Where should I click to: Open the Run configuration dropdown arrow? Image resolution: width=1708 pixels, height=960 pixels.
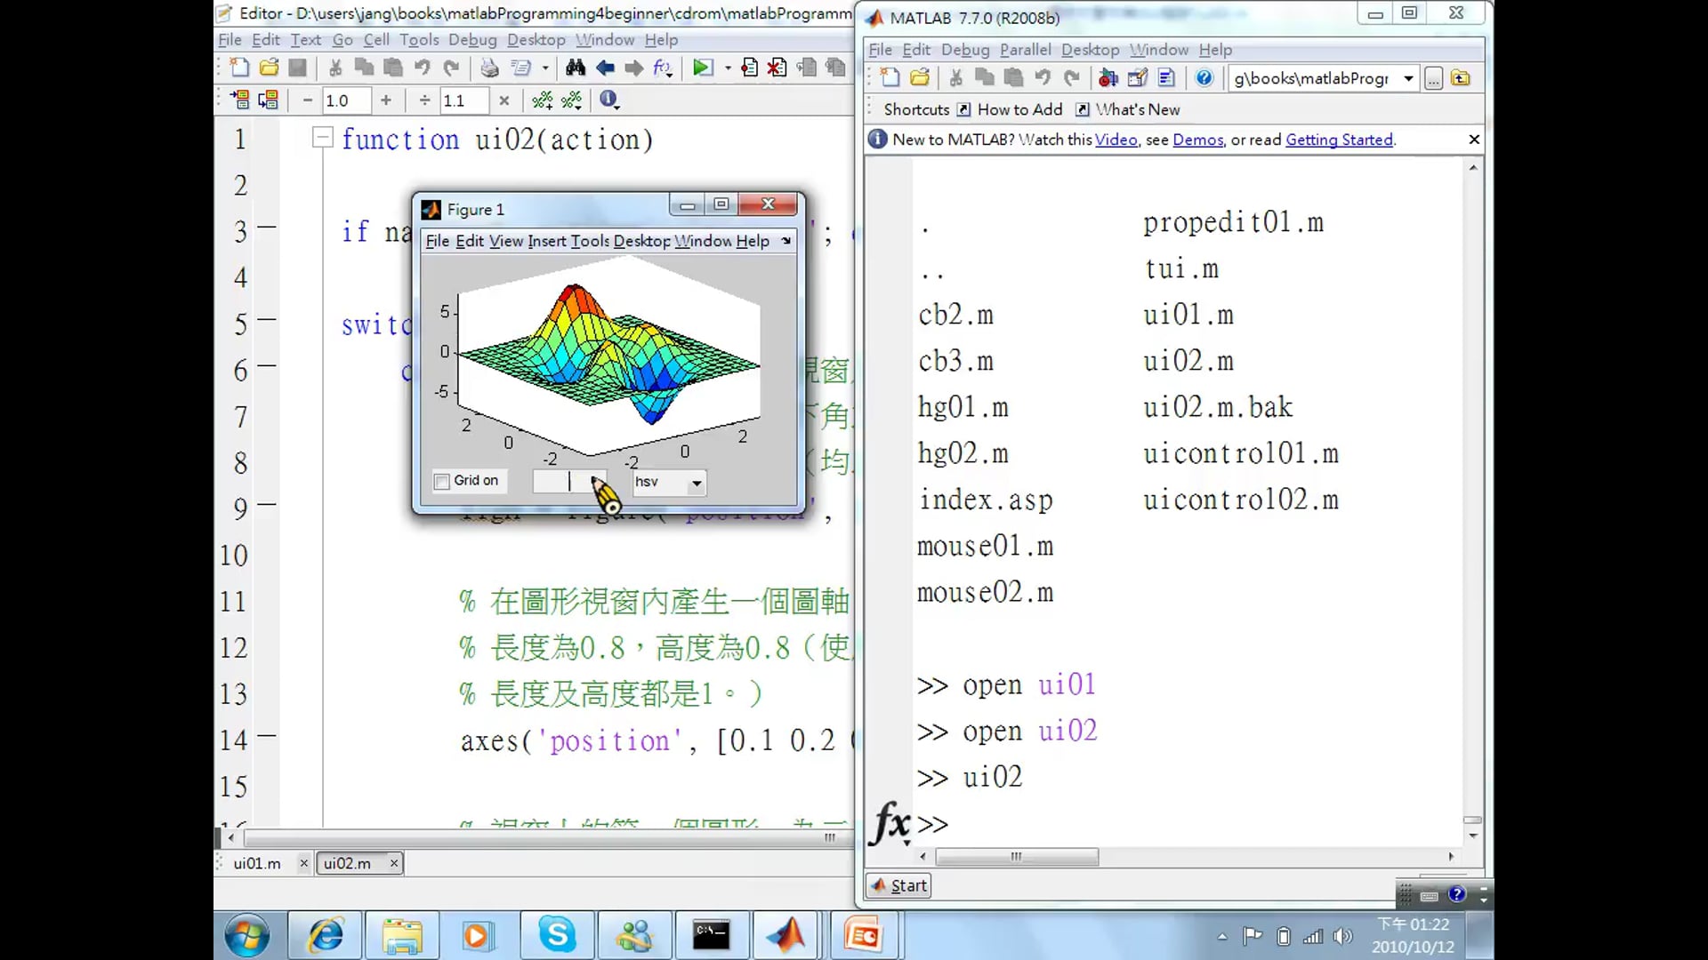point(728,68)
